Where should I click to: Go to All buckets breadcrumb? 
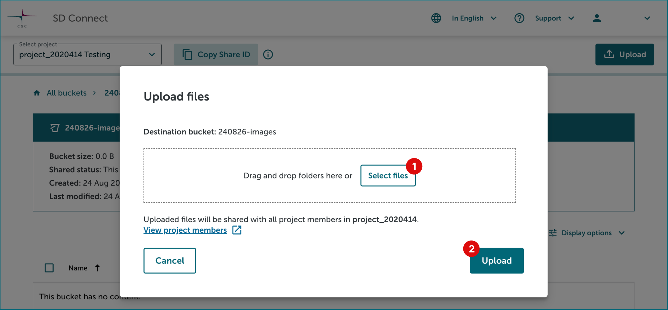pyautogui.click(x=67, y=93)
